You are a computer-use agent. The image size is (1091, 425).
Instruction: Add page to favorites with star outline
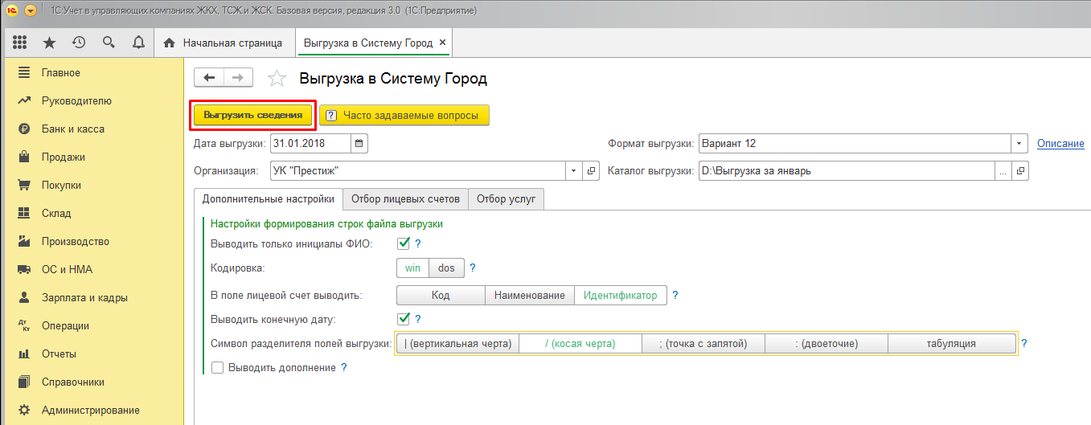pos(277,78)
